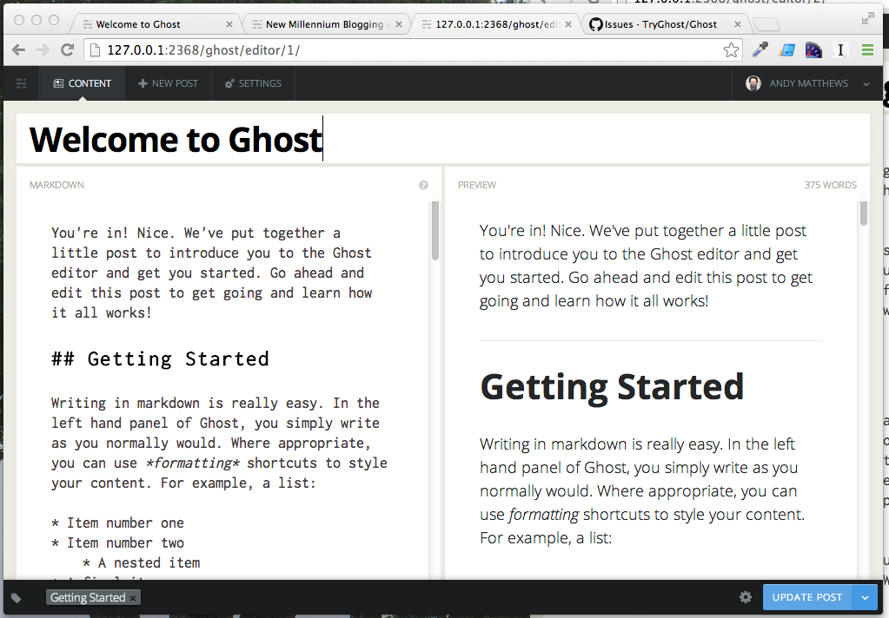Close the 127.0.0.1:2368/ghost/edi tab
Screen dimensions: 889x618
pos(568,24)
